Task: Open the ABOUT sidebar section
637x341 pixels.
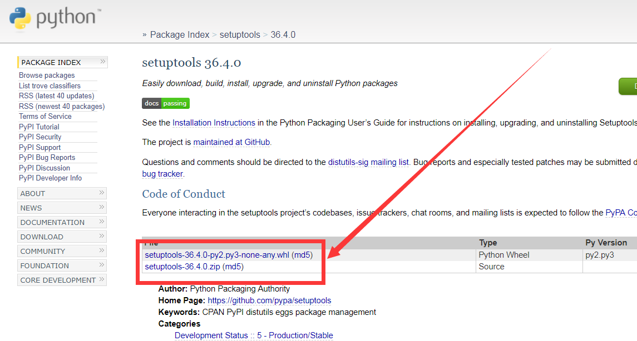Action: [62, 193]
